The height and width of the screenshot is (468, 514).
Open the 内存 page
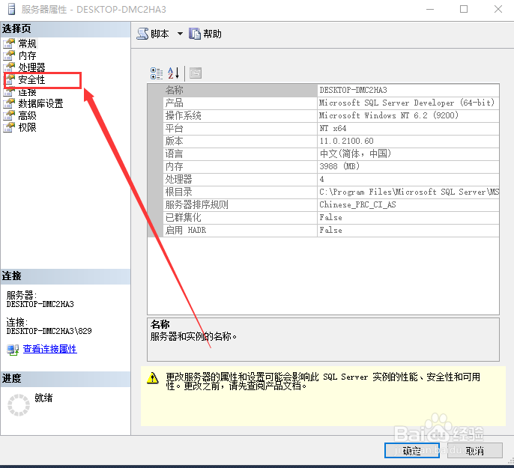[x=27, y=55]
